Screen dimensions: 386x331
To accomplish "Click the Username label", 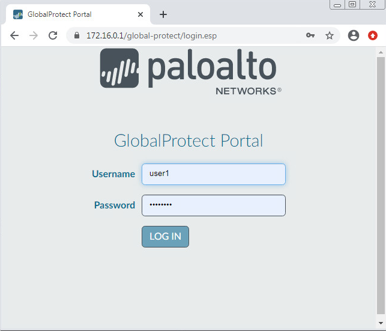I will pyautogui.click(x=113, y=174).
